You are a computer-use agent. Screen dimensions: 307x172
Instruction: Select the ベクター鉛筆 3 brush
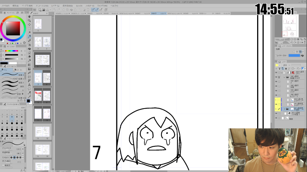tap(13, 79)
